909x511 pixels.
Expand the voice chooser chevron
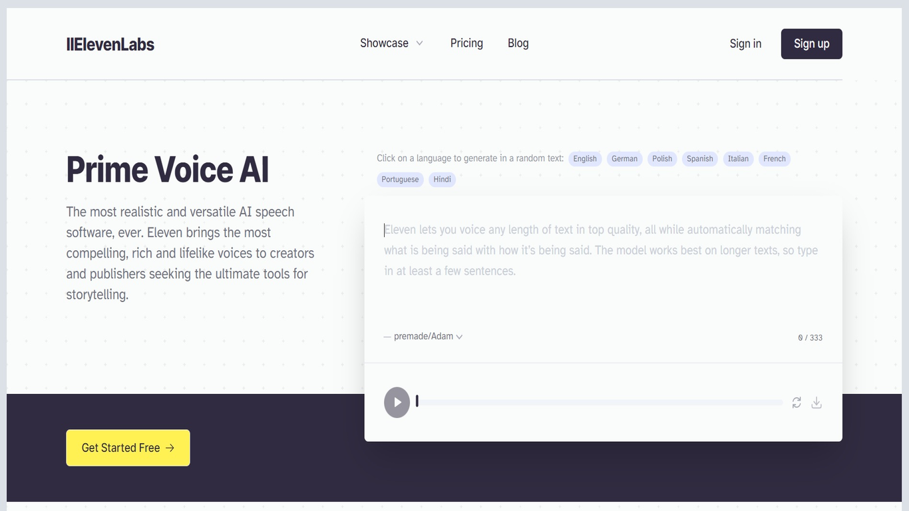[459, 337]
